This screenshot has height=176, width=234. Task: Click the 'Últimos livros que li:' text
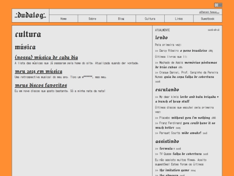click(x=171, y=57)
